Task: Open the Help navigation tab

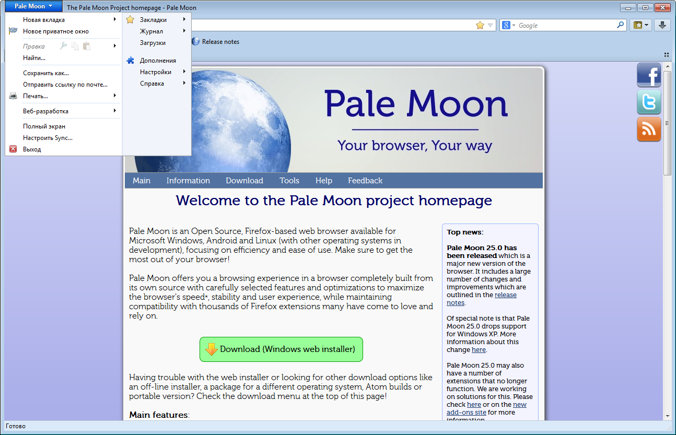Action: point(324,181)
